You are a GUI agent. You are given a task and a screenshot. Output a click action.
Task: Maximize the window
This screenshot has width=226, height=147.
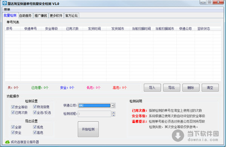(x=209, y=2)
